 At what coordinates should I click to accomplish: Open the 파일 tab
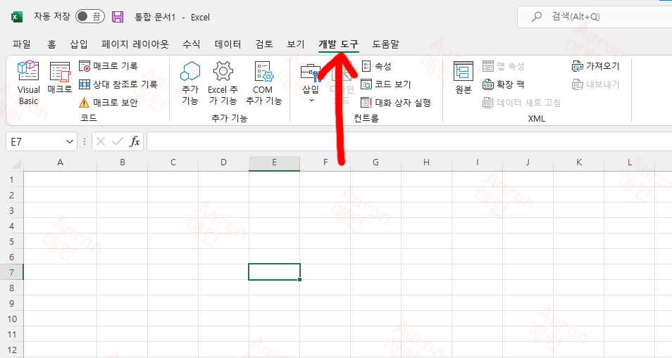(21, 44)
